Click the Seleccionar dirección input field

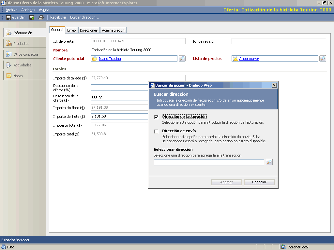[209, 162]
